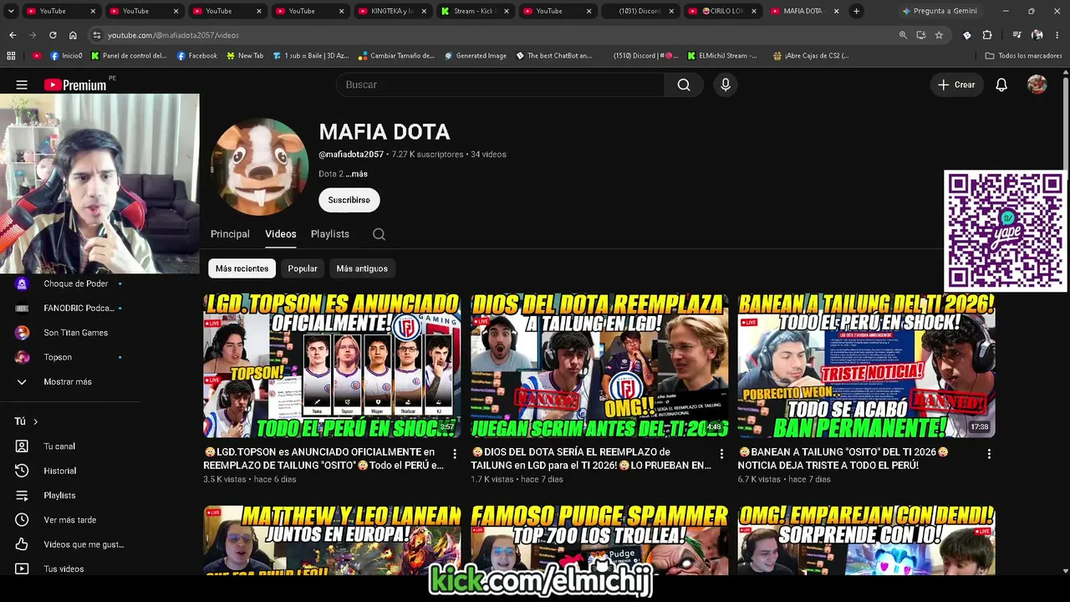Click the browser home icon

(73, 35)
